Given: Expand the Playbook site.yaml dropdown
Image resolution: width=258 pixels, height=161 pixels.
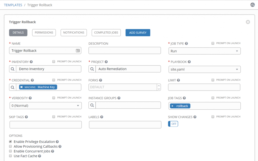Looking at the screenshot, I should click(x=204, y=69).
